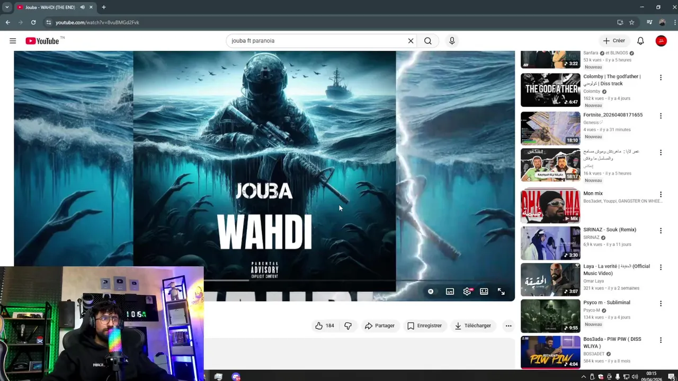Open the Chrome media control icon
Screen dimensions: 678x381
tap(649, 22)
